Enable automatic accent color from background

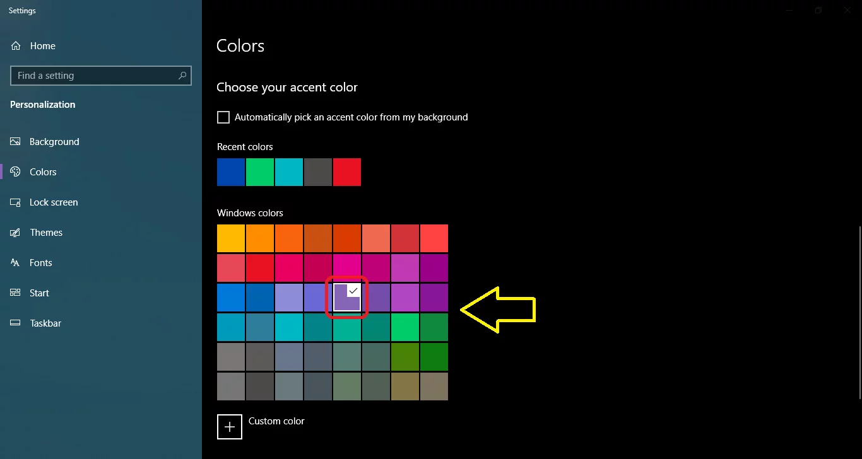pos(223,117)
